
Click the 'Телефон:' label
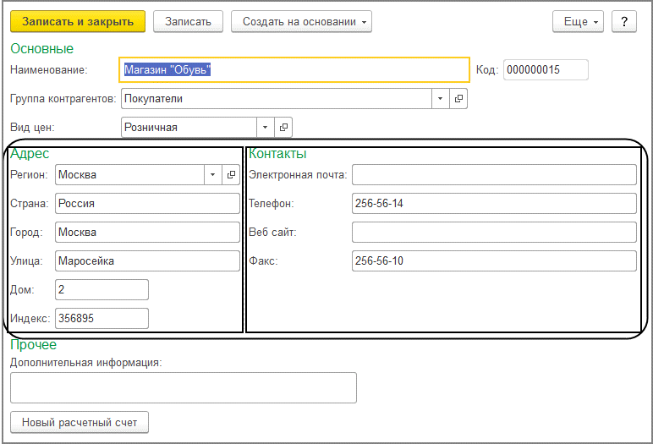pos(272,203)
